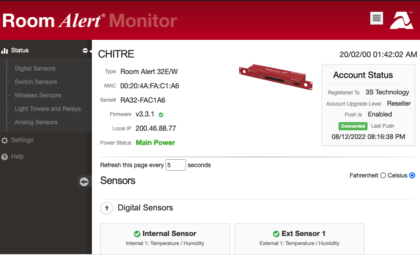The height and width of the screenshot is (255, 420).
Task: Click the last push time 08/12/2022 08:16:38 PM
Action: pos(368,137)
